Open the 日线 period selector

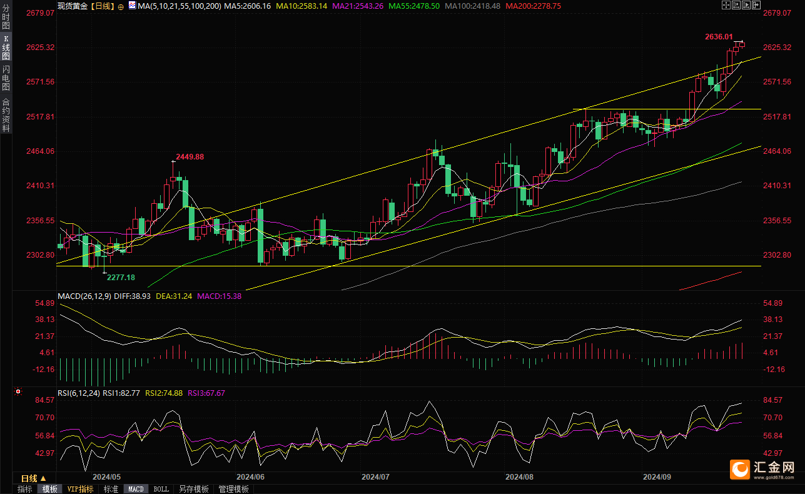click(34, 478)
